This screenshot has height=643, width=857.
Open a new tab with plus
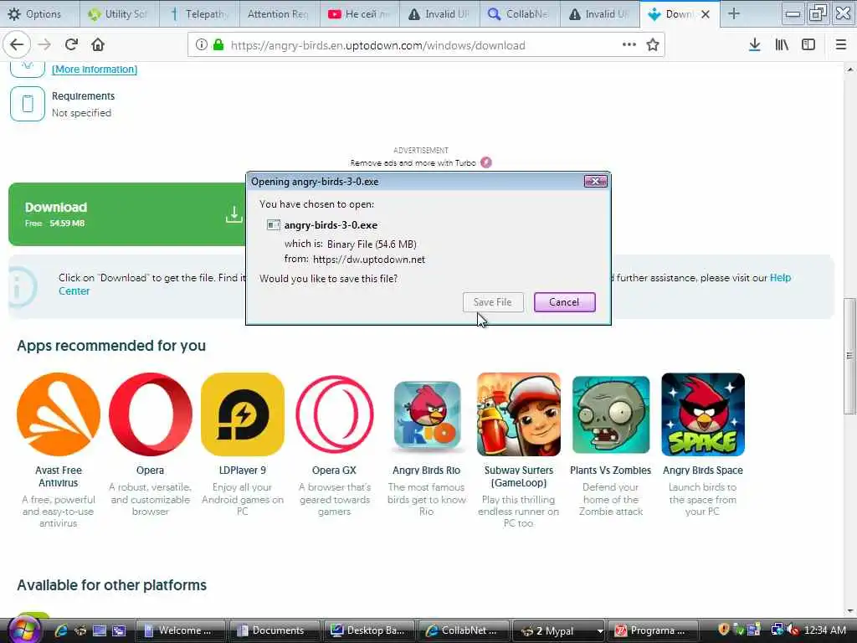(734, 14)
